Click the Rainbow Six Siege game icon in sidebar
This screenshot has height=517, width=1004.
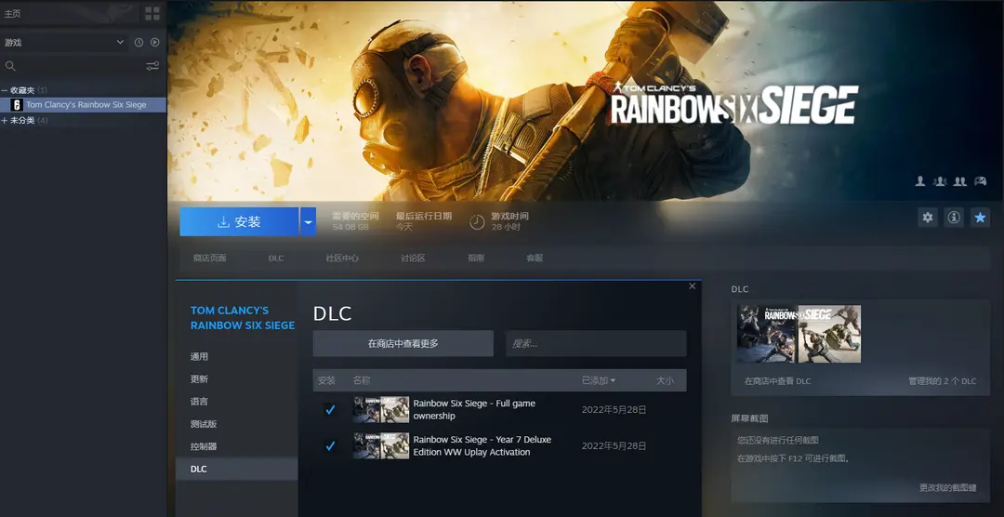pos(18,105)
